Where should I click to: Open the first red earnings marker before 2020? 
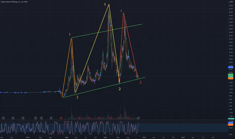pyautogui.click(x=61, y=118)
